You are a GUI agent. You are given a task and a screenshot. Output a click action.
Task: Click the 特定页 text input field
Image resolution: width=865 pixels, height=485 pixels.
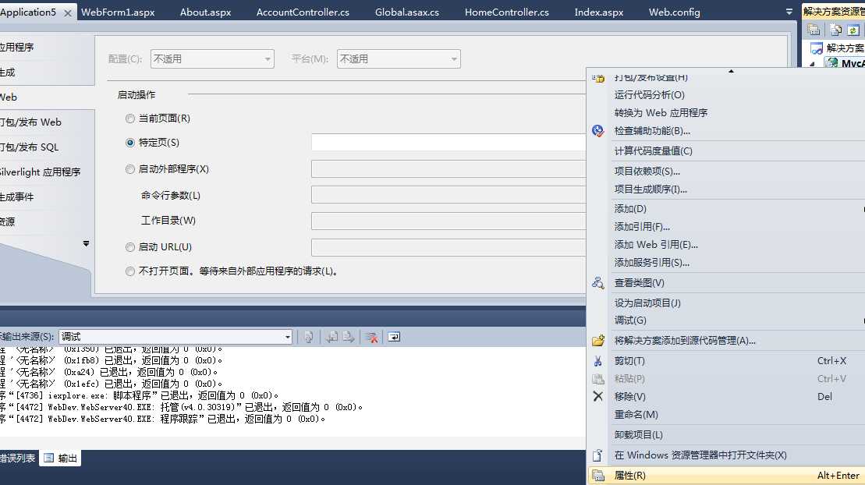(448, 142)
